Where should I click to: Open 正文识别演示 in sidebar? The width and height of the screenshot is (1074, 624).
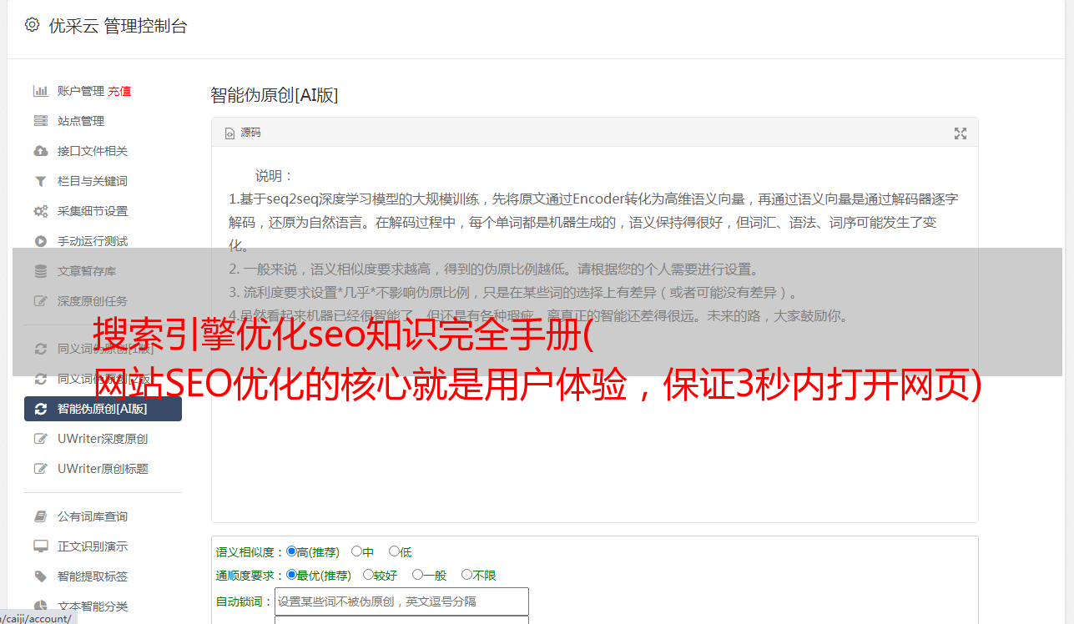[x=93, y=546]
